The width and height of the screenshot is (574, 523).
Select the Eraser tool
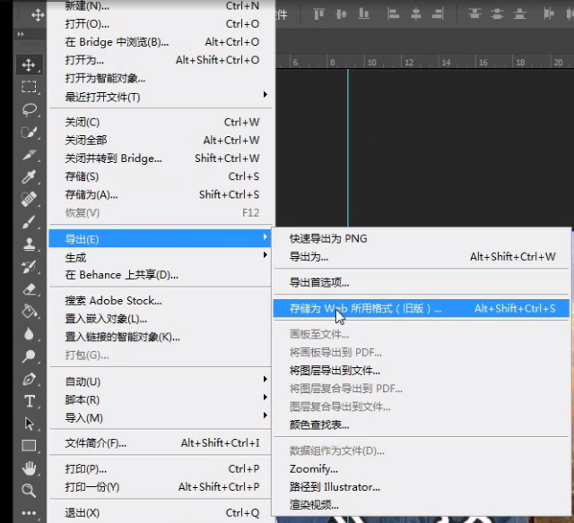[29, 289]
